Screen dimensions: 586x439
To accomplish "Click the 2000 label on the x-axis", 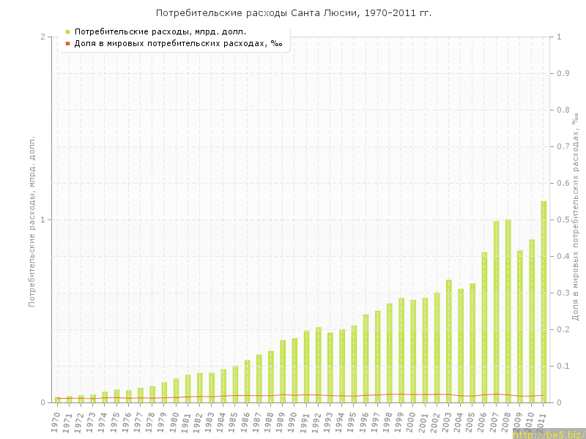I will coord(412,422).
